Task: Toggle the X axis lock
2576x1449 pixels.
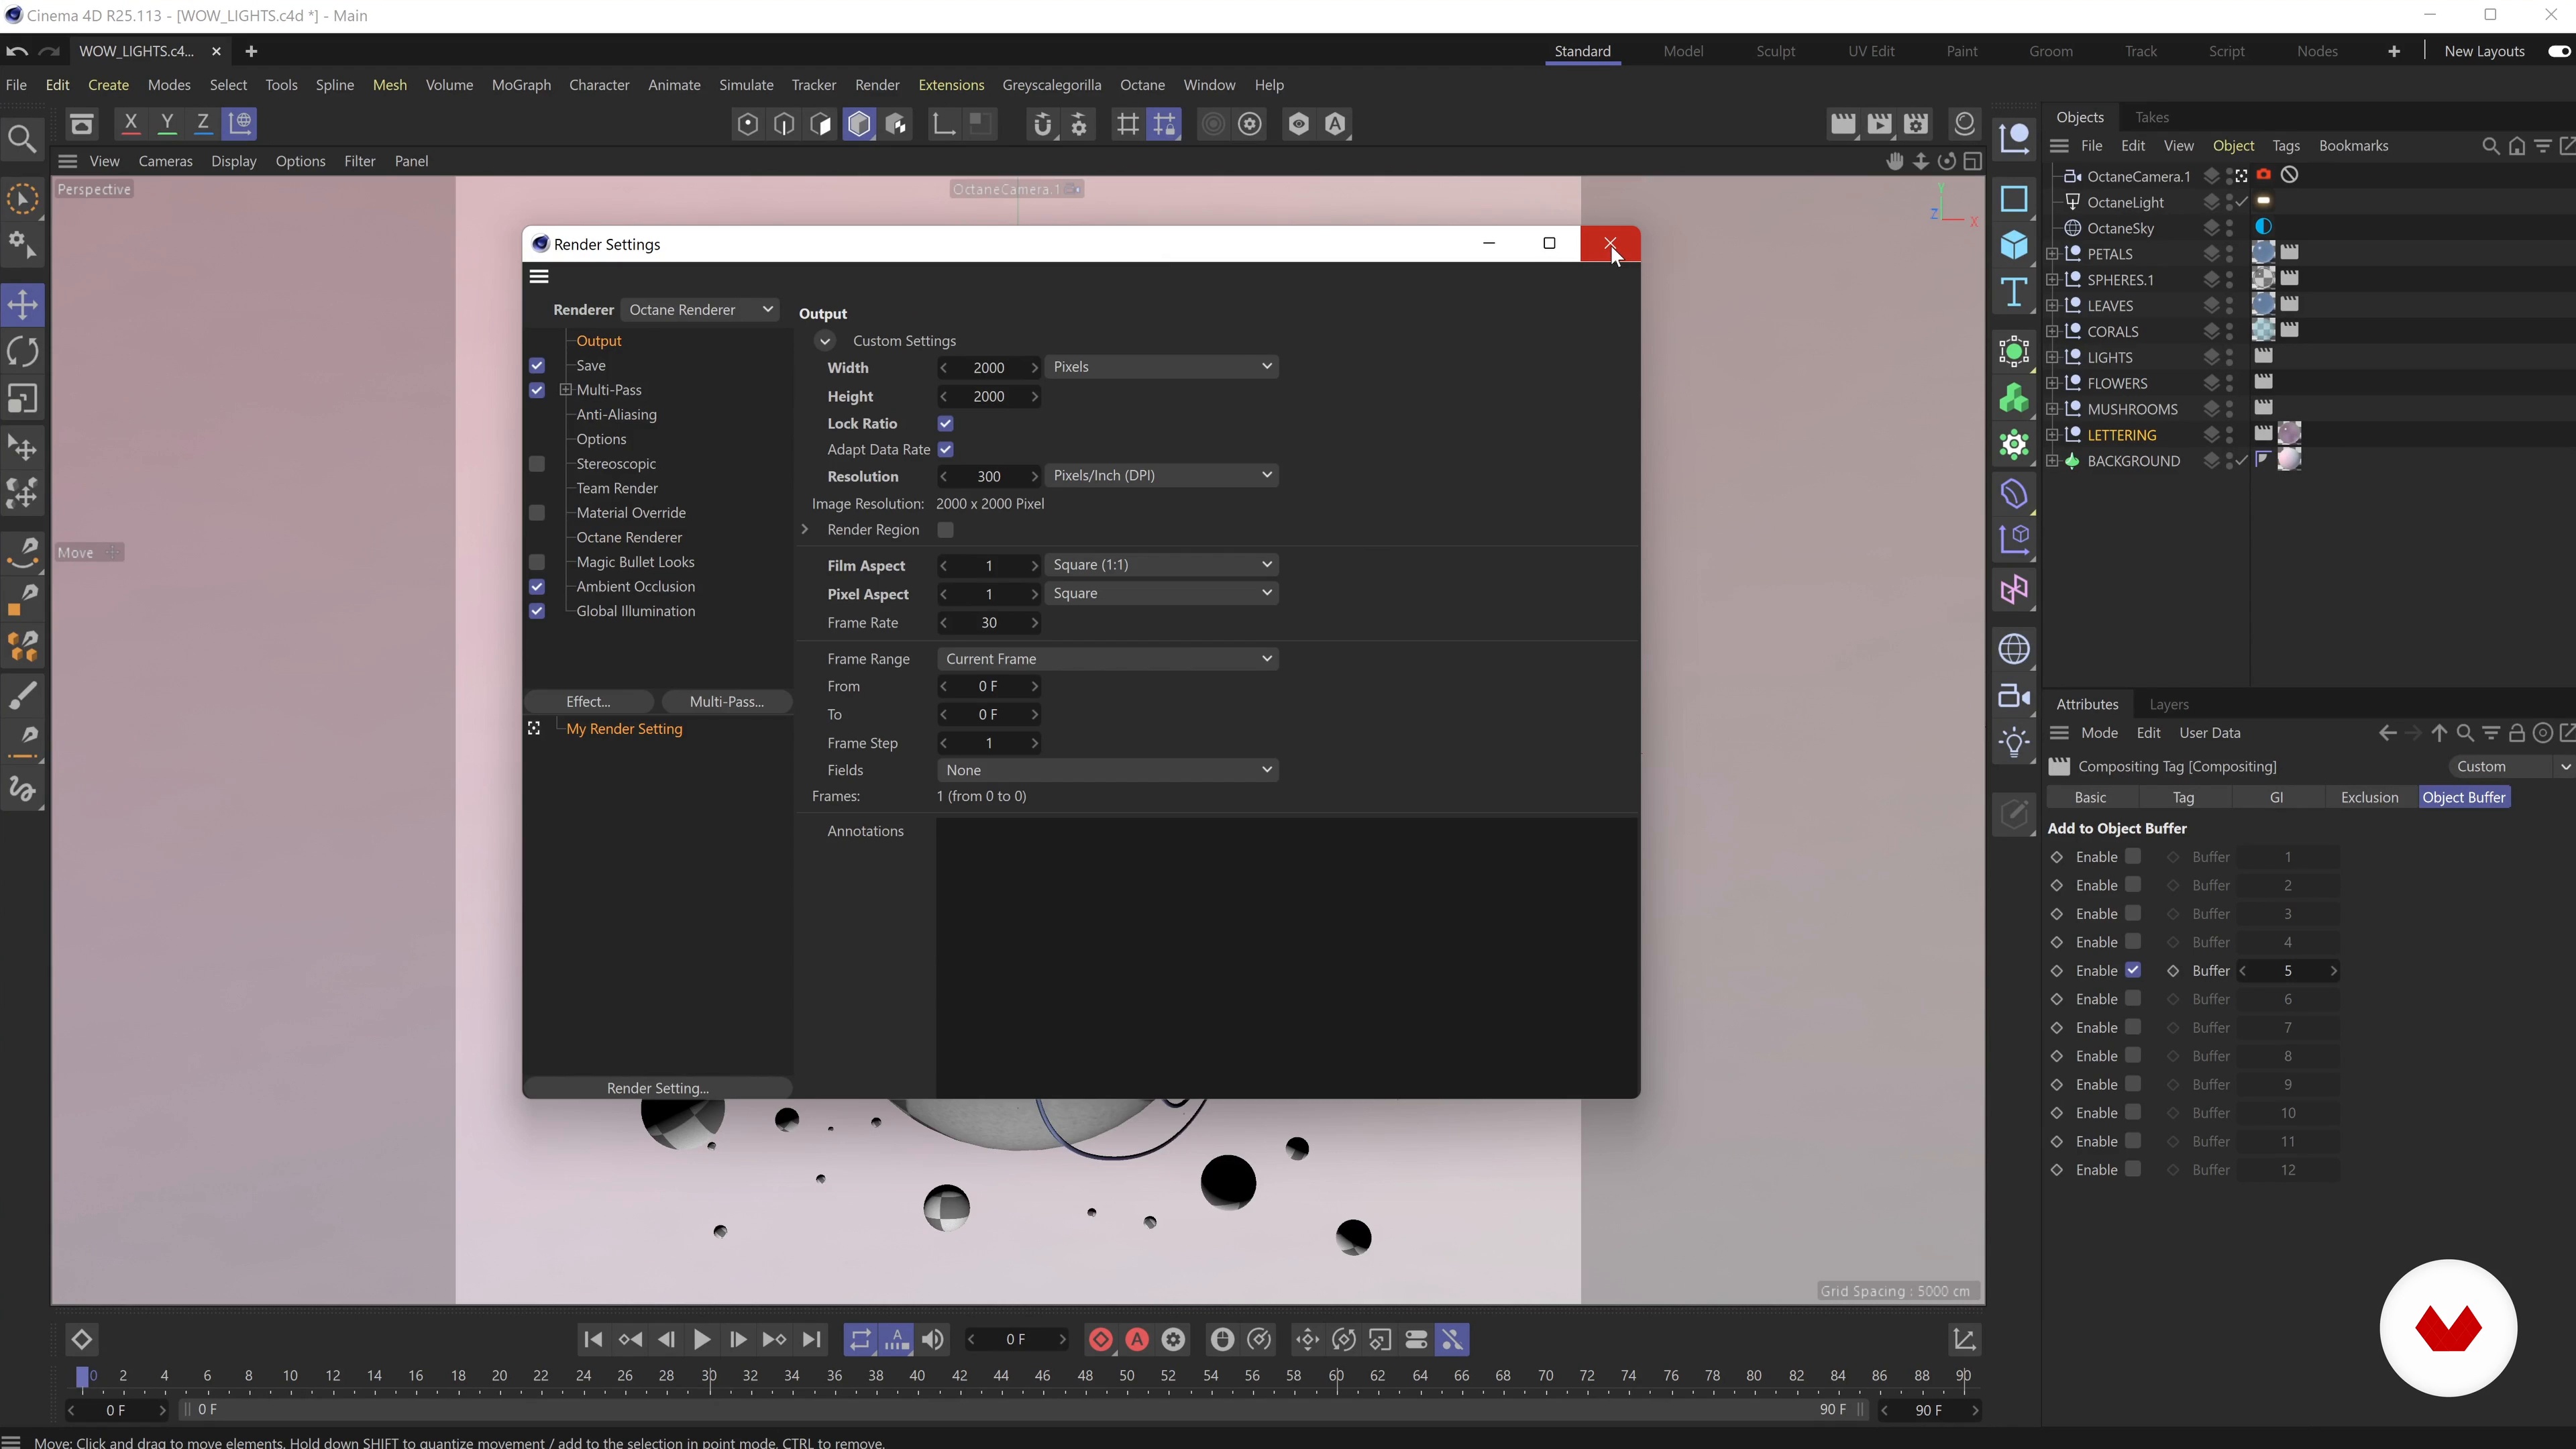Action: point(130,124)
